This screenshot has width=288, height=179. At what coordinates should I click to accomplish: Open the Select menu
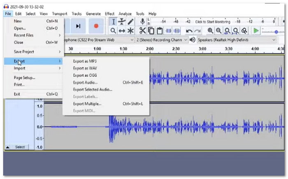tap(30, 14)
